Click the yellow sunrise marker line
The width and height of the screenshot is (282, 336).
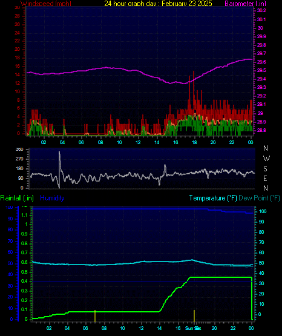click(95, 316)
